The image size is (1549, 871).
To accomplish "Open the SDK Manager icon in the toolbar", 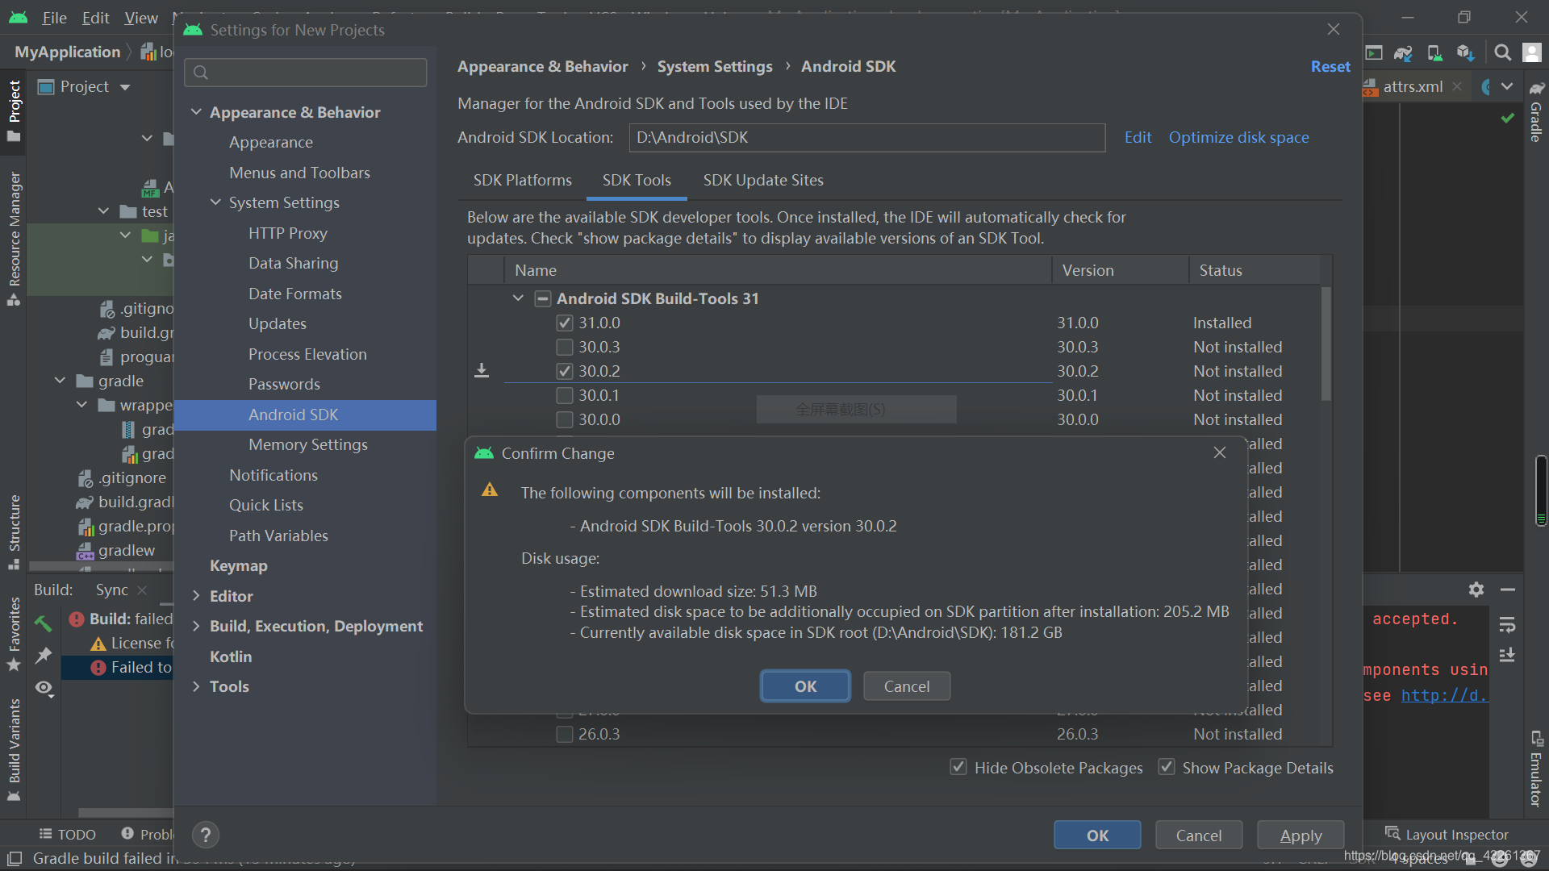I will (1466, 52).
